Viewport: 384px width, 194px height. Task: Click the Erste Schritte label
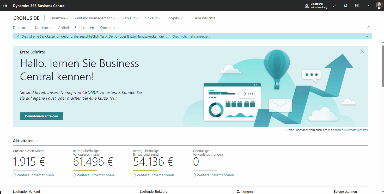coord(33,52)
